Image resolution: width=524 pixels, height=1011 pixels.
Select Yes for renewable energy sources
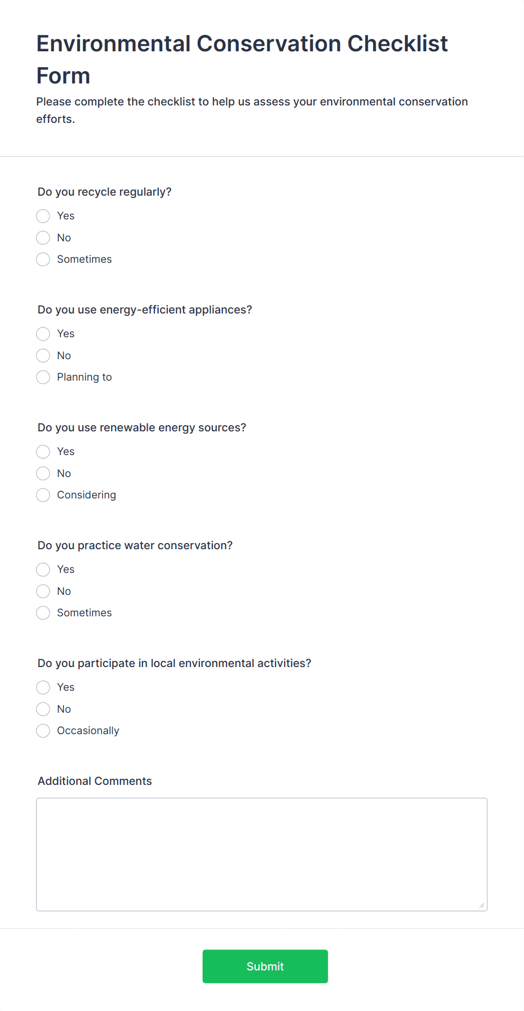pos(43,452)
